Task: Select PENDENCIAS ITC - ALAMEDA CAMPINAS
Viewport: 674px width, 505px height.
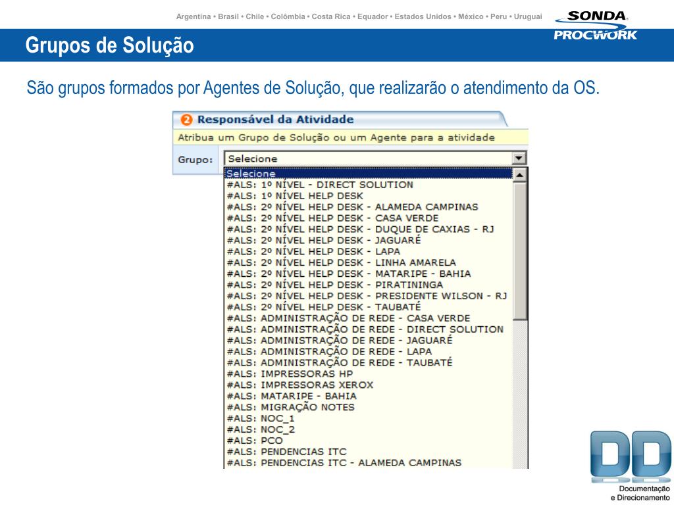Action: (369, 464)
